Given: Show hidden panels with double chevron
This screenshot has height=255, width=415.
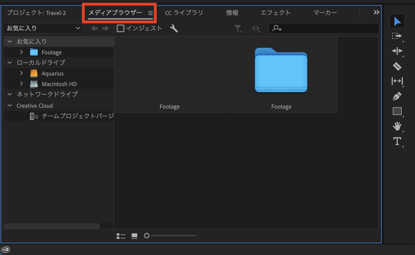Looking at the screenshot, I should pyautogui.click(x=376, y=12).
